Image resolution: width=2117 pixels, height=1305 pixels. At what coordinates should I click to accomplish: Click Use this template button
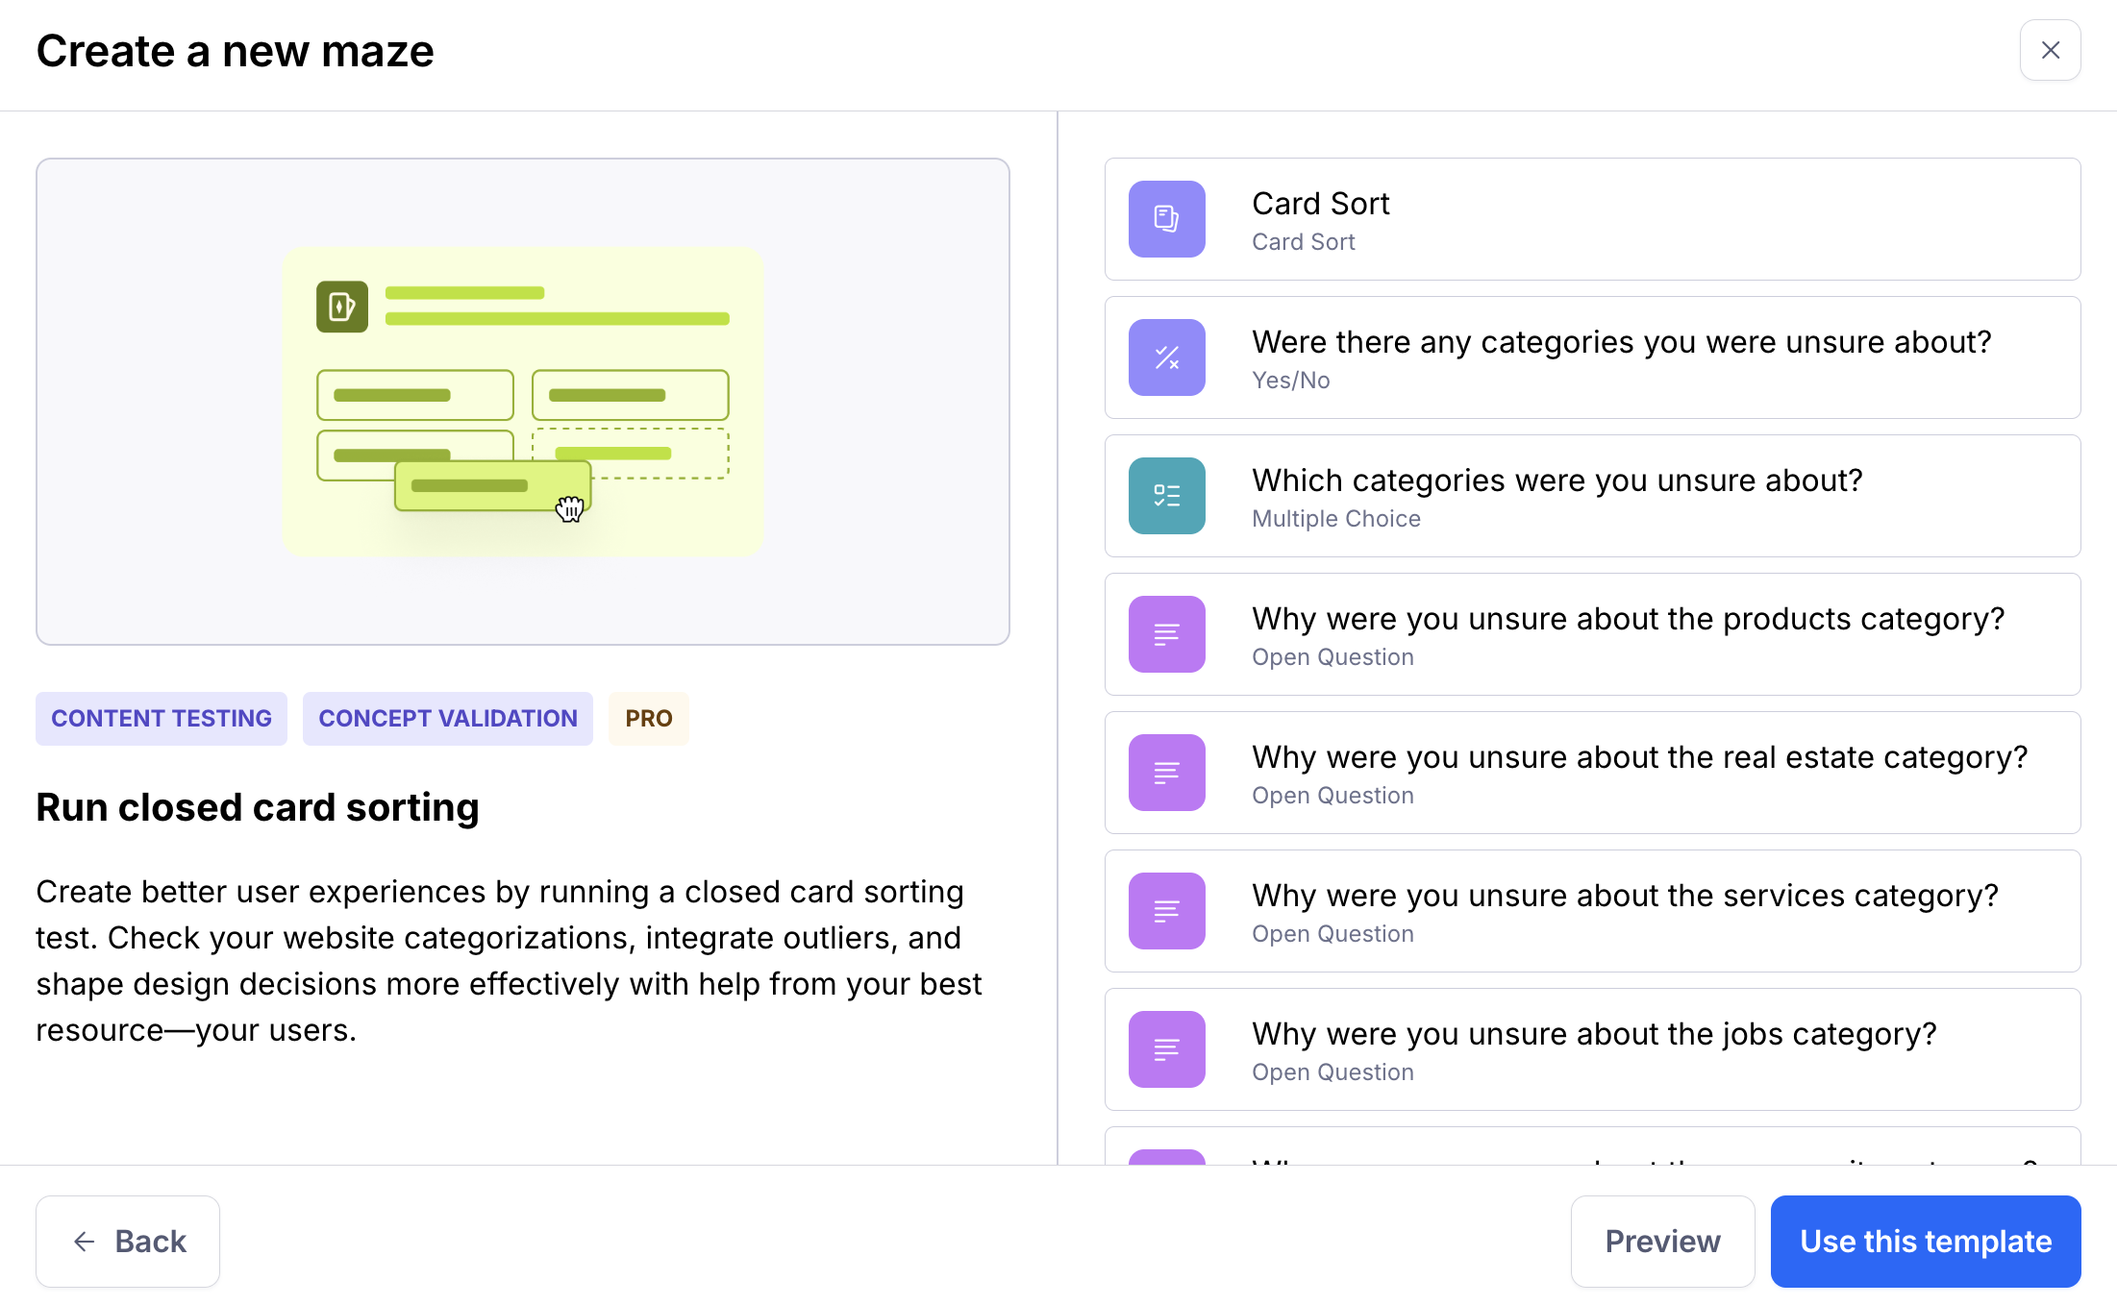[1925, 1241]
